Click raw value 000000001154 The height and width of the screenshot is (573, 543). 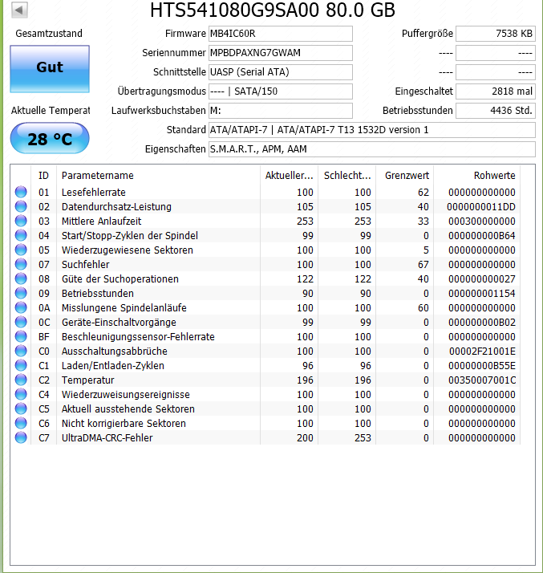pyautogui.click(x=482, y=294)
